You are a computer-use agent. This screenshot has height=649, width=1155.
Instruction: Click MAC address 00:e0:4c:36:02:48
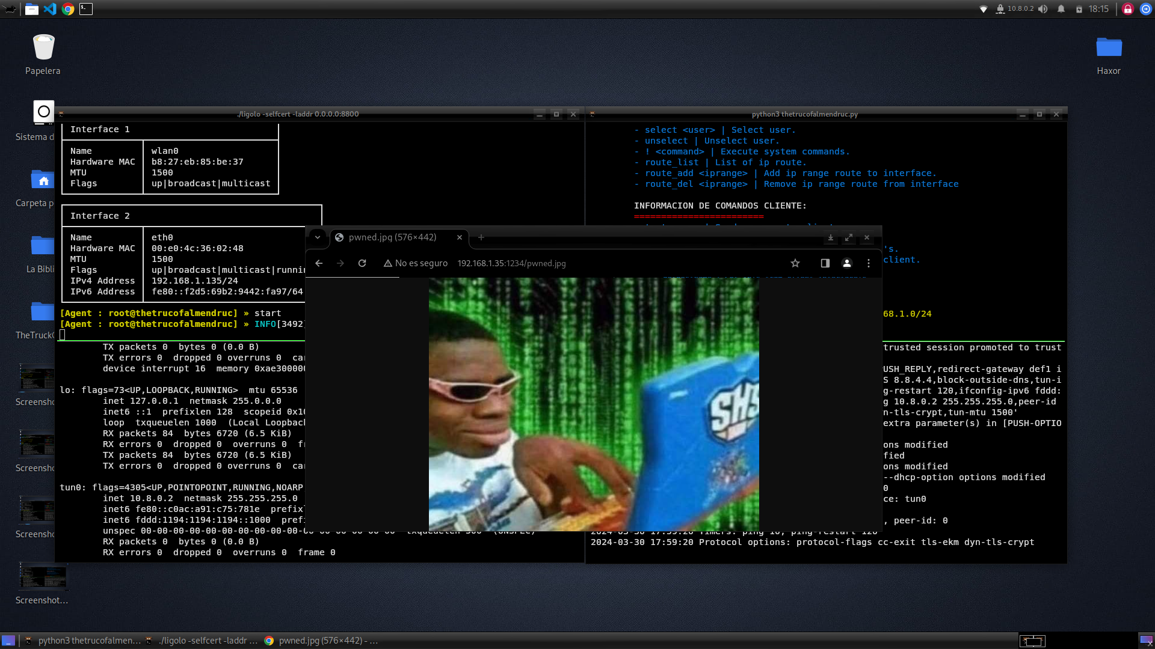coord(197,248)
